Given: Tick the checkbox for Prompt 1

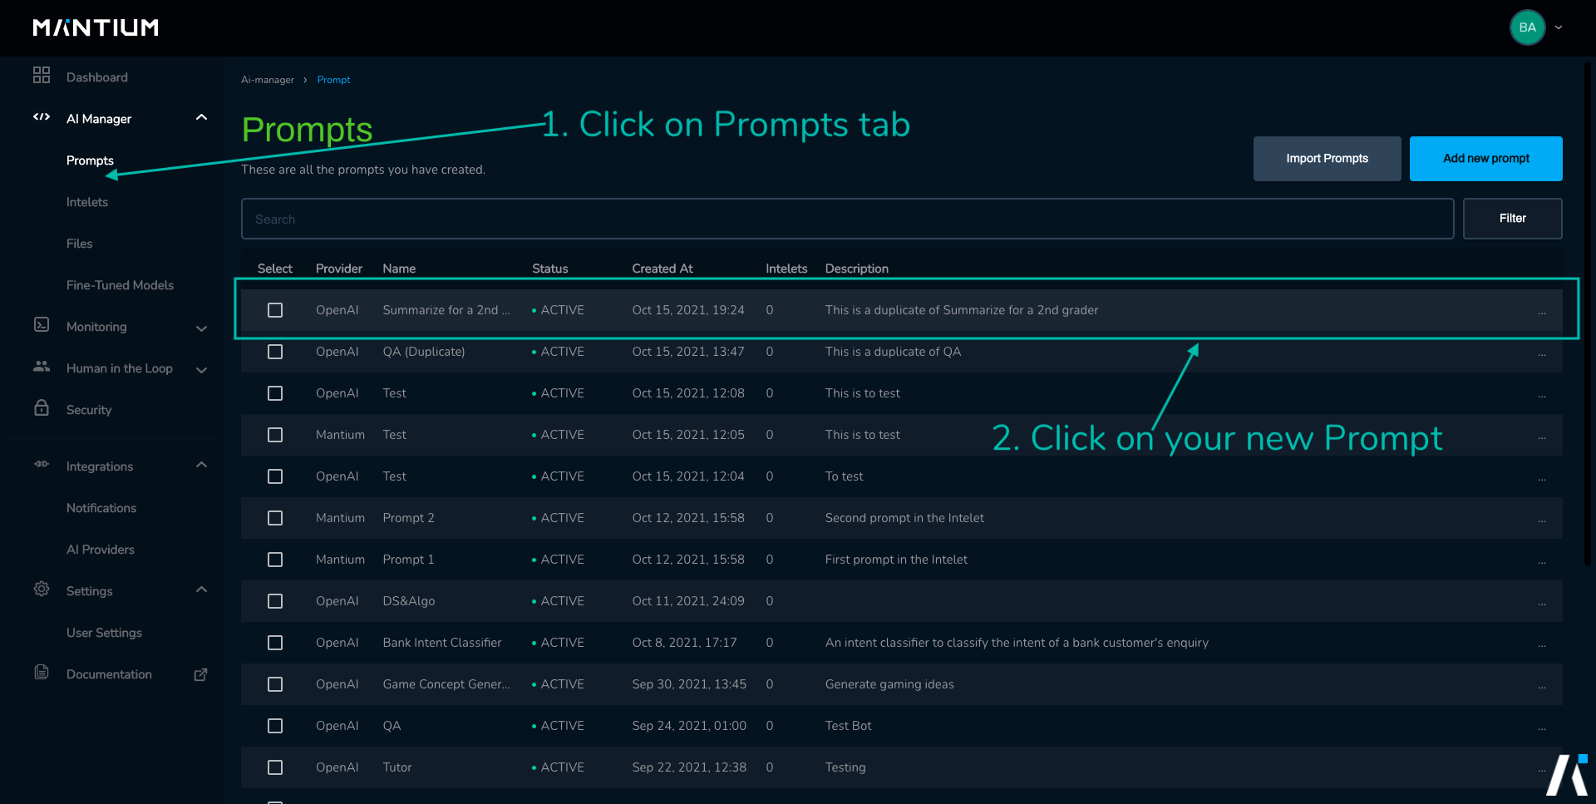Looking at the screenshot, I should click(275, 560).
